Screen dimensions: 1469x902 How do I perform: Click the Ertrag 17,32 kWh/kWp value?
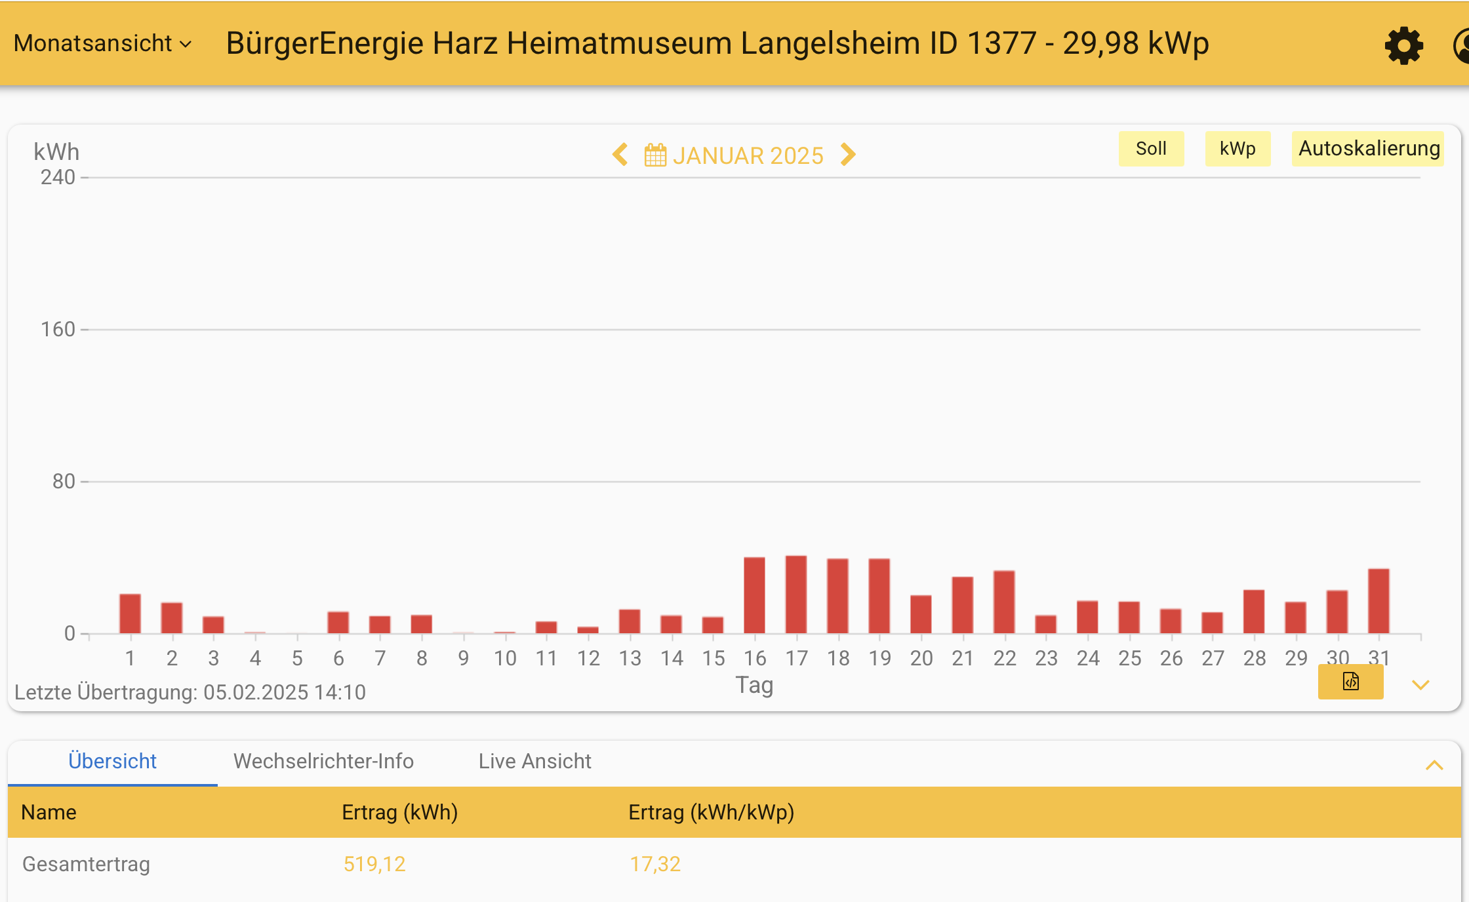656,864
